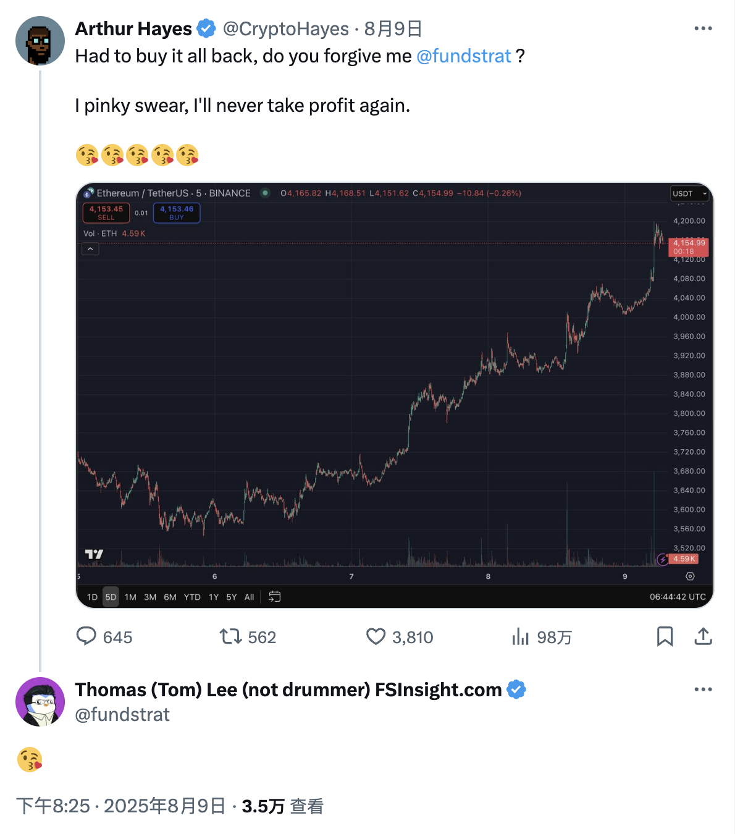Screen dimensions: 735x834
Task: Open the view count analytics icon
Action: (x=521, y=636)
